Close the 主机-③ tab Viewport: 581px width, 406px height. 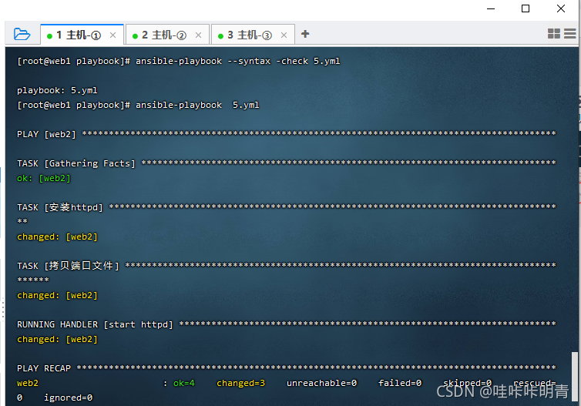[284, 35]
